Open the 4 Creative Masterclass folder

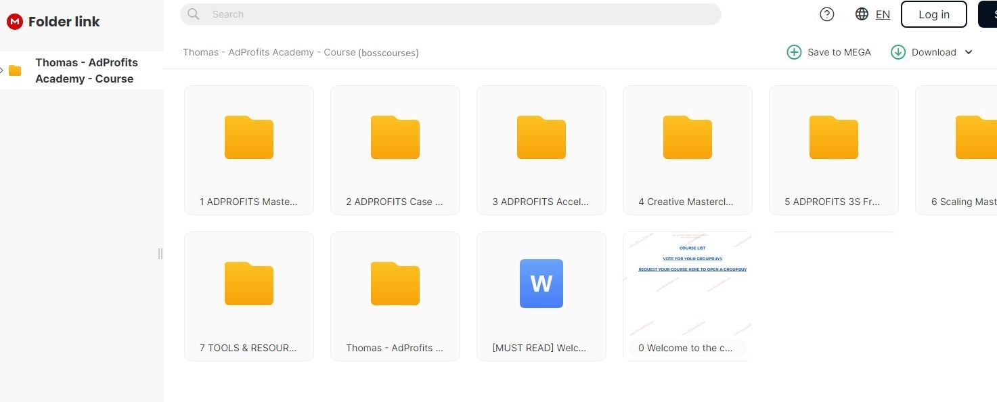pos(687,150)
